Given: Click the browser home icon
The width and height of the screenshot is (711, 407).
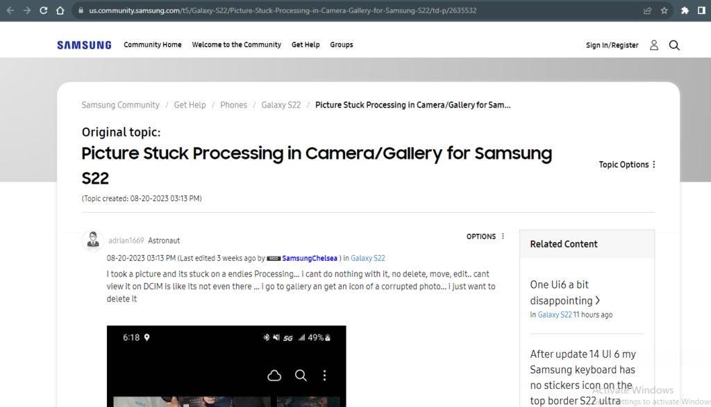Looking at the screenshot, I should (x=60, y=10).
